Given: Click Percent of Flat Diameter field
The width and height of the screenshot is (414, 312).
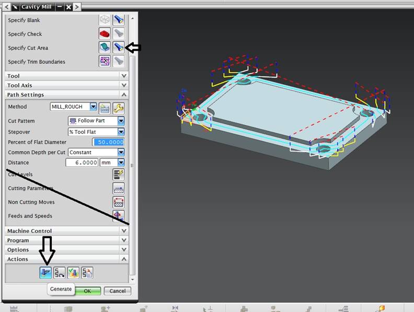Looking at the screenshot, I should click(109, 142).
